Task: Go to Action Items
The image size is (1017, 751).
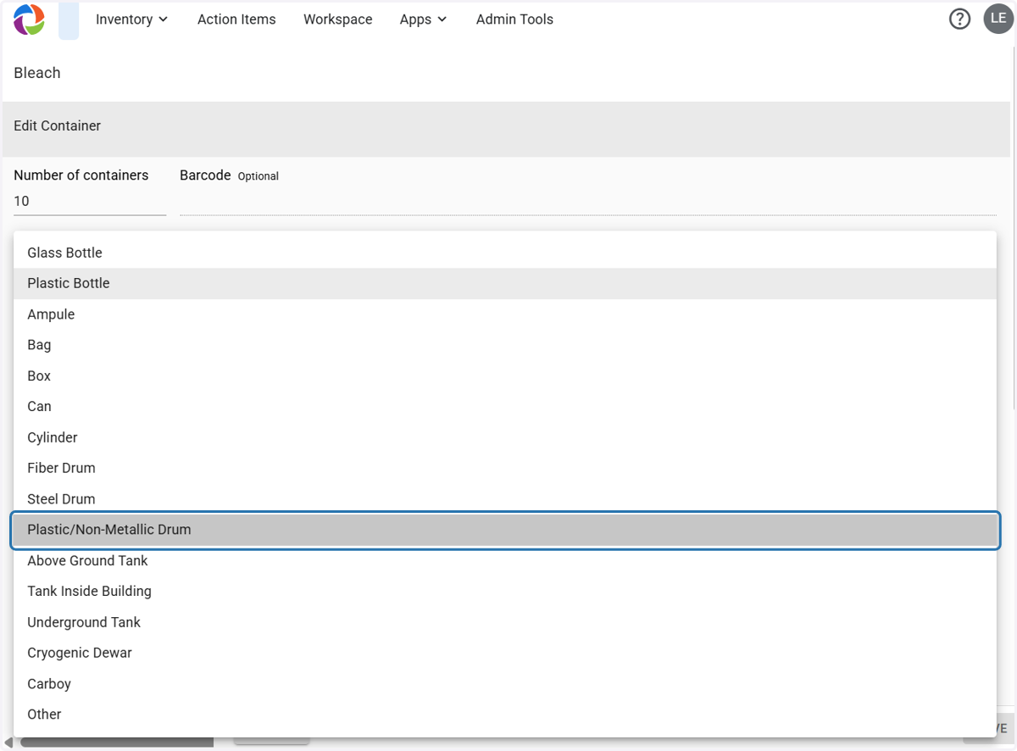Action: pos(236,19)
